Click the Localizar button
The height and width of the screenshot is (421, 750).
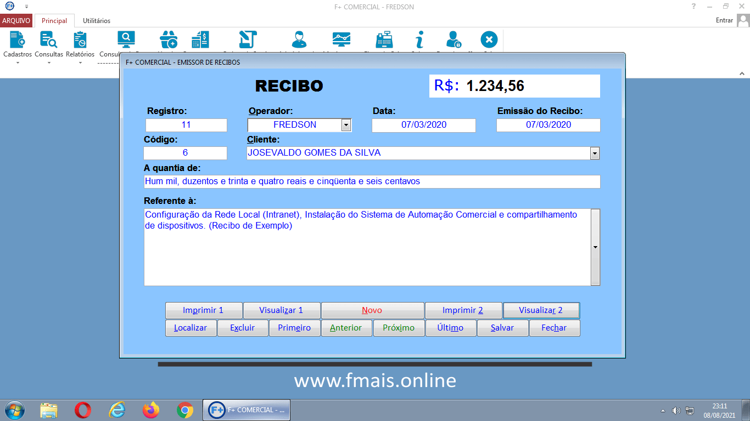[x=191, y=328]
